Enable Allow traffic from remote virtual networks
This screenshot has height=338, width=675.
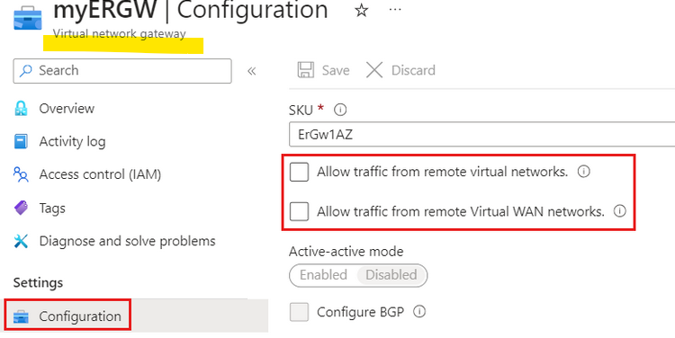click(x=299, y=172)
